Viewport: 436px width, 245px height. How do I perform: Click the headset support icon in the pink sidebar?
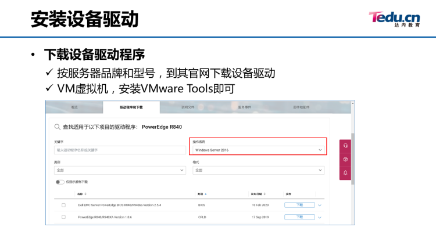(x=345, y=146)
